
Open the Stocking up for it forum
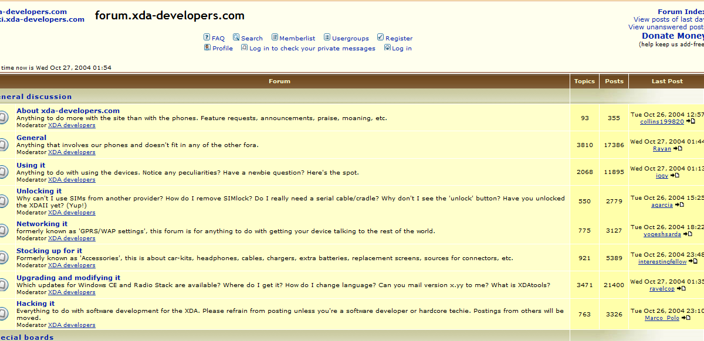(x=49, y=251)
